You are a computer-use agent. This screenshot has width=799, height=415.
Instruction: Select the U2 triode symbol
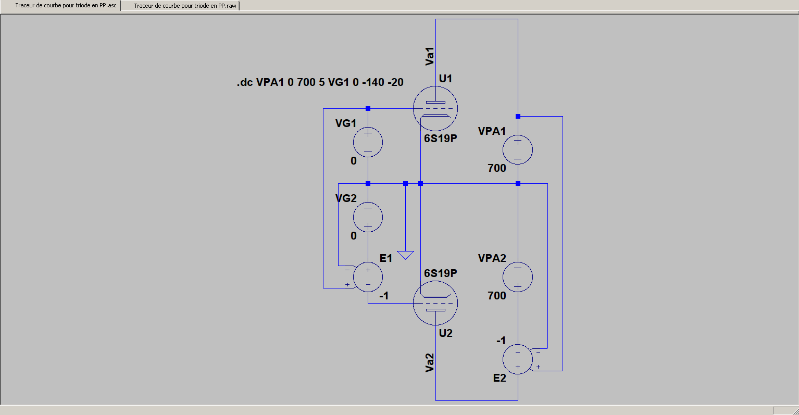coord(435,303)
